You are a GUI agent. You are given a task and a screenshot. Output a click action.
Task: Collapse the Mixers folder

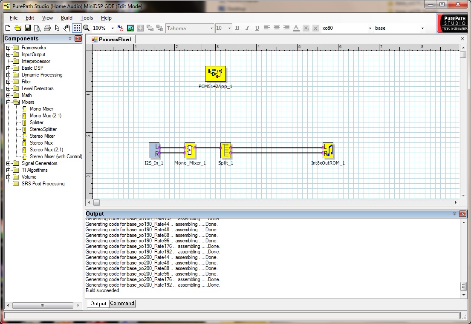(x=9, y=102)
